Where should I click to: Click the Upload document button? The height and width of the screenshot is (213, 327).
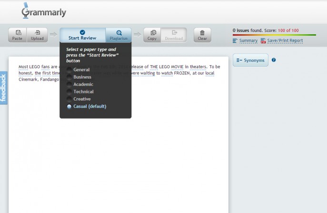tap(37, 35)
